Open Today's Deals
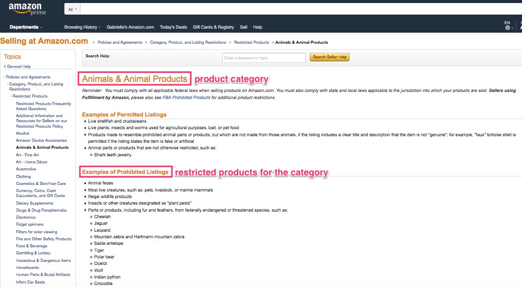 tap(173, 27)
